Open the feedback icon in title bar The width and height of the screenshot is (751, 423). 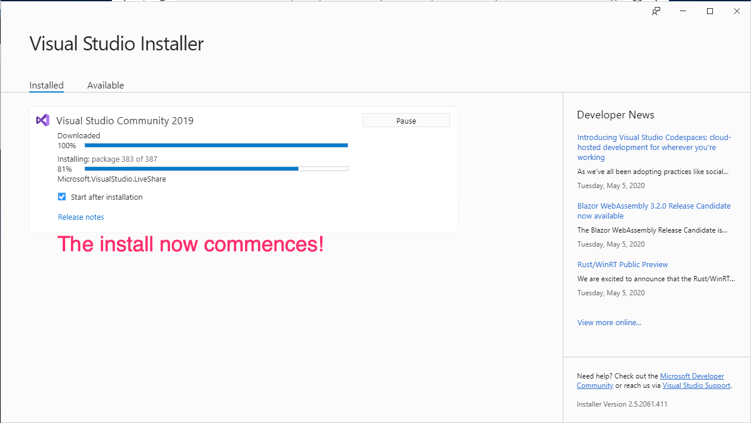656,11
